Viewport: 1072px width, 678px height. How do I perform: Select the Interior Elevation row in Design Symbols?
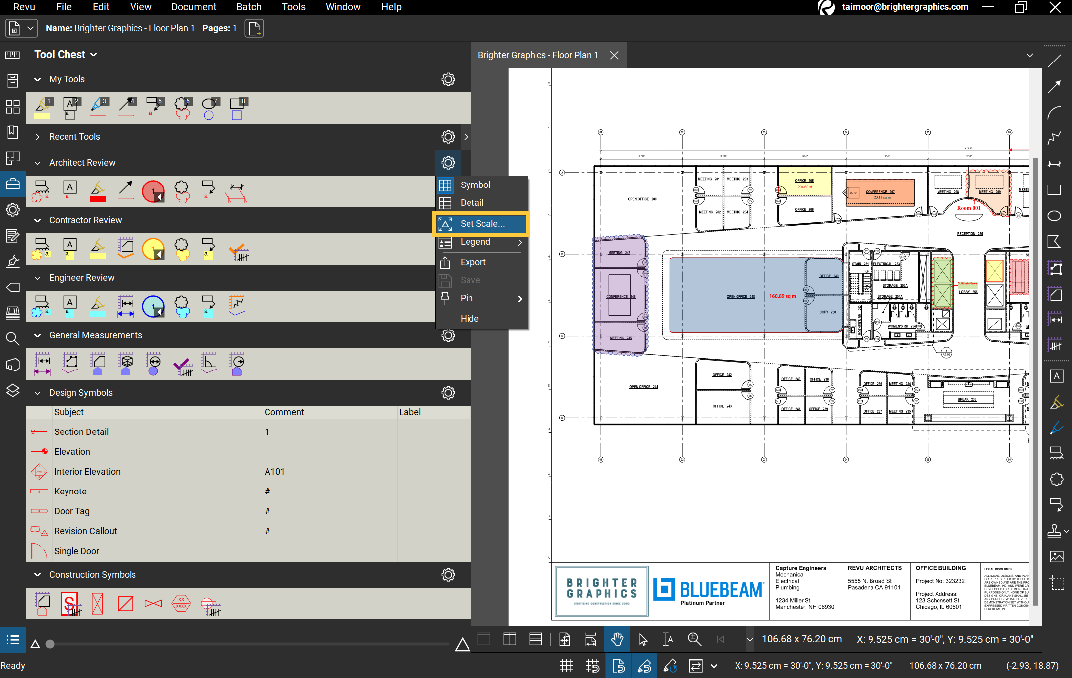87,471
